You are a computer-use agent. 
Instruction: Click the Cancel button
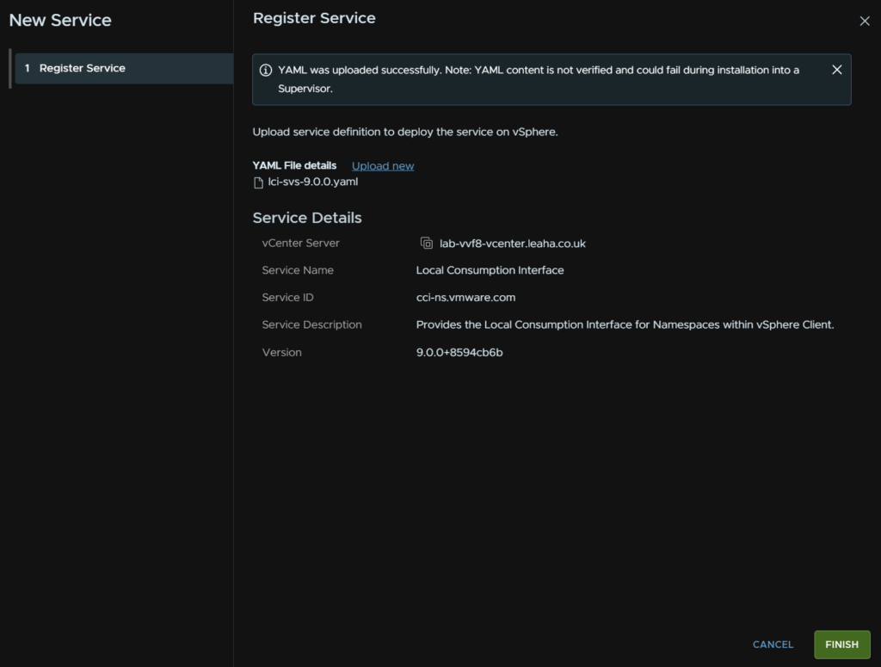coord(773,645)
